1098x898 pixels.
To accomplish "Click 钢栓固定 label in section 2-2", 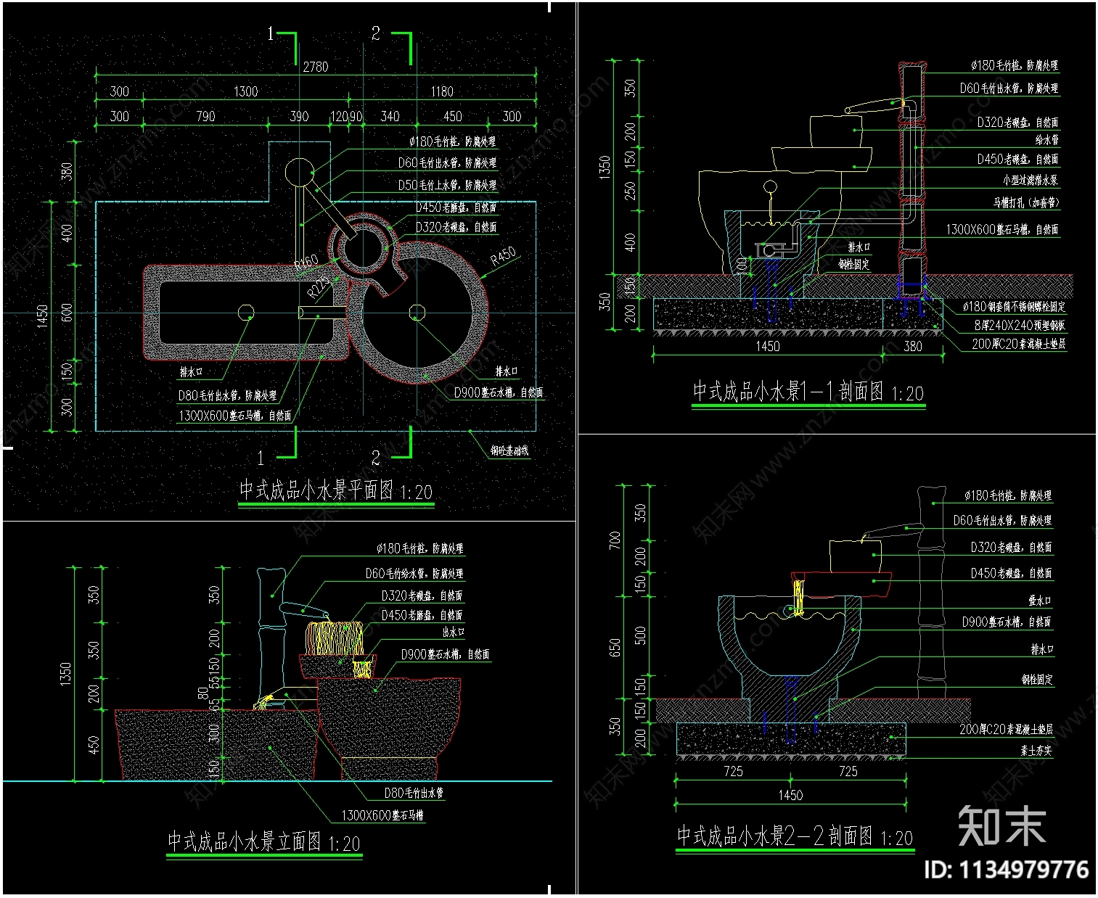I will click(x=1037, y=680).
